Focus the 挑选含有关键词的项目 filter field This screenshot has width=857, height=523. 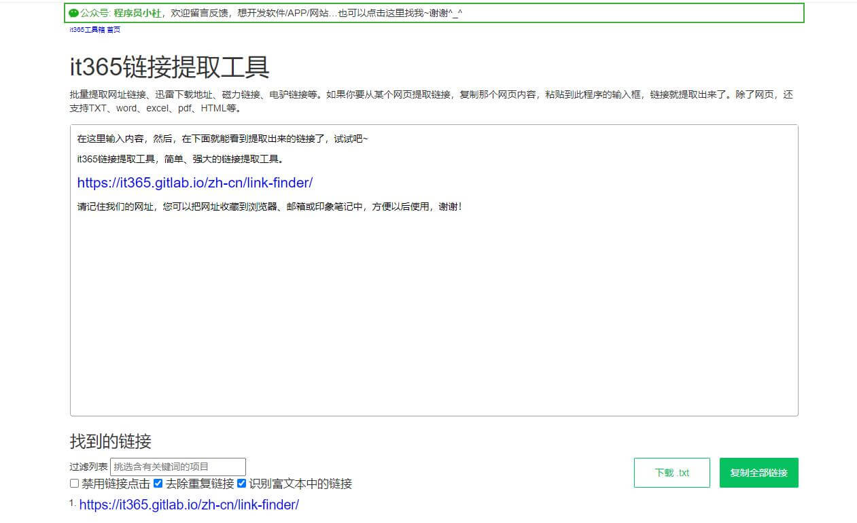tap(177, 467)
